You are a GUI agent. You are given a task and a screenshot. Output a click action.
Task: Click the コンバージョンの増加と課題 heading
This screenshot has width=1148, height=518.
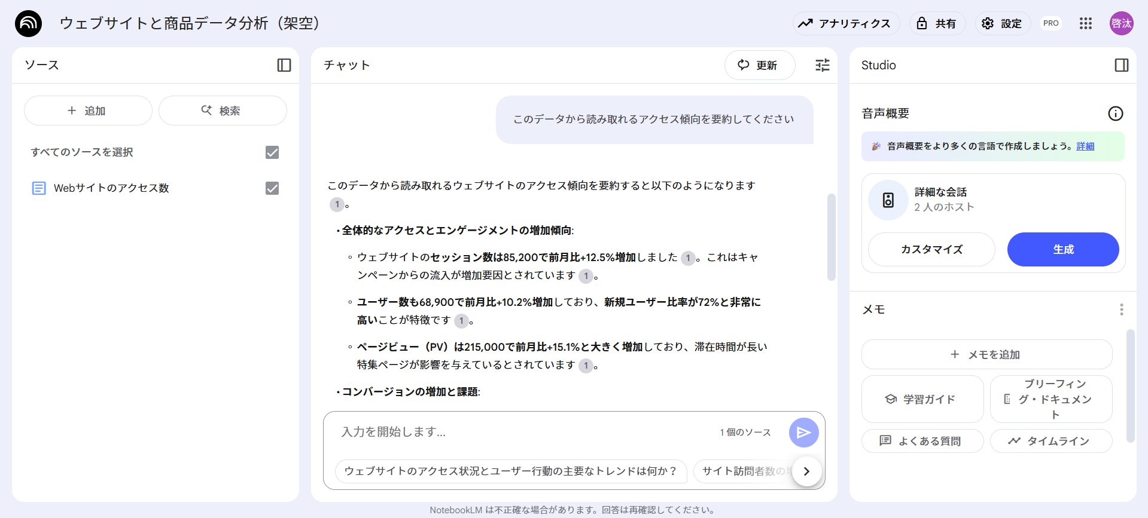(x=410, y=392)
